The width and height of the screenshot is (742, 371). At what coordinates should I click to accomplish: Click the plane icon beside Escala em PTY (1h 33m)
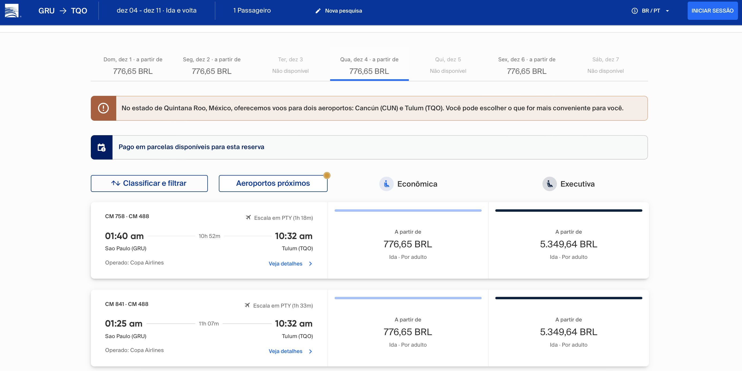(247, 305)
